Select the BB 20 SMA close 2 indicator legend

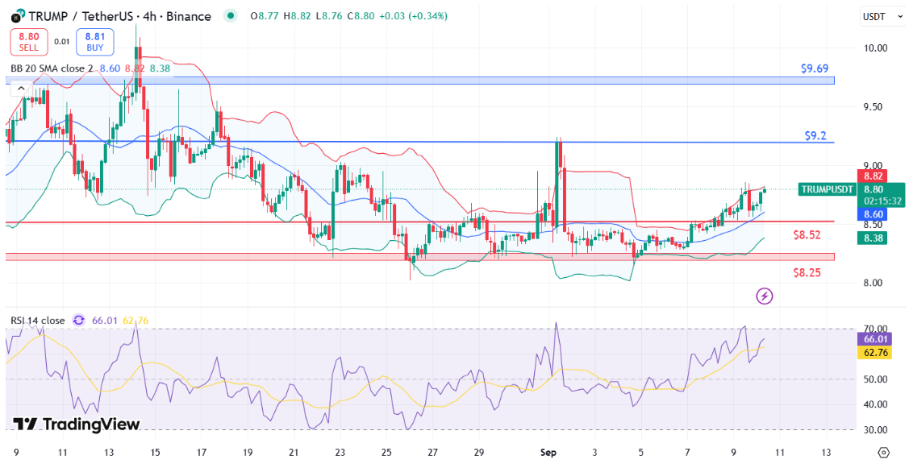point(52,68)
